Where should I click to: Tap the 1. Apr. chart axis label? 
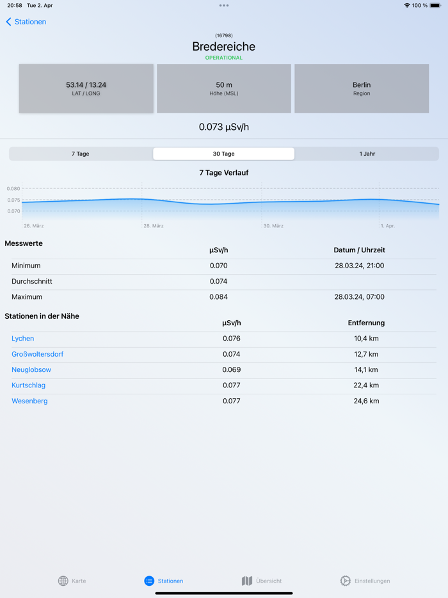click(388, 226)
